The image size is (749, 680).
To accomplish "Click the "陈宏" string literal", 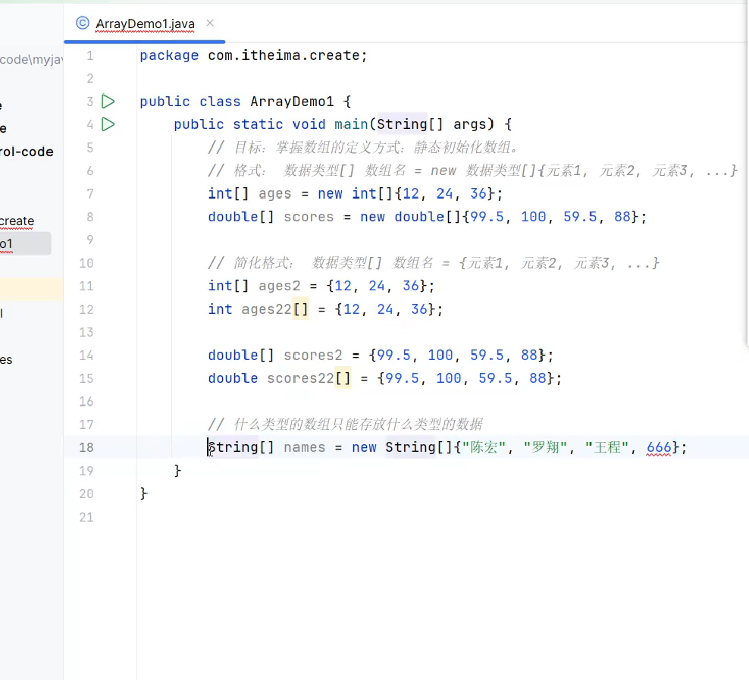I will click(x=484, y=447).
